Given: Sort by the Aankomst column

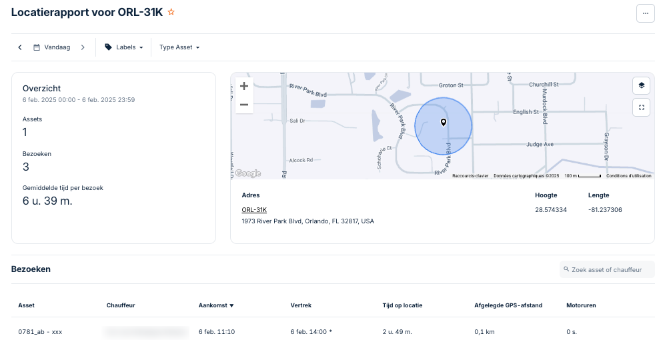Looking at the screenshot, I should pyautogui.click(x=216, y=305).
